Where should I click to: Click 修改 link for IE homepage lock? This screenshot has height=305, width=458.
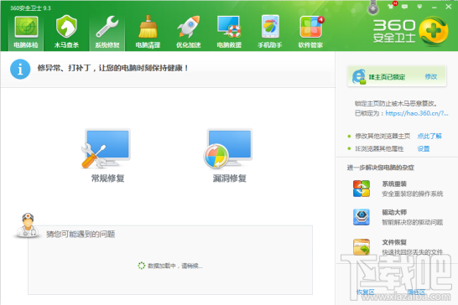pyautogui.click(x=431, y=76)
